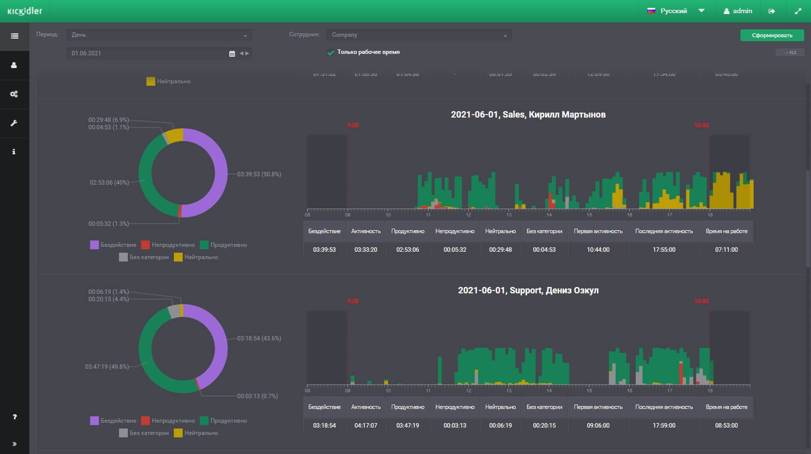Open the Русский language dropdown
The width and height of the screenshot is (811, 454).
pos(675,11)
